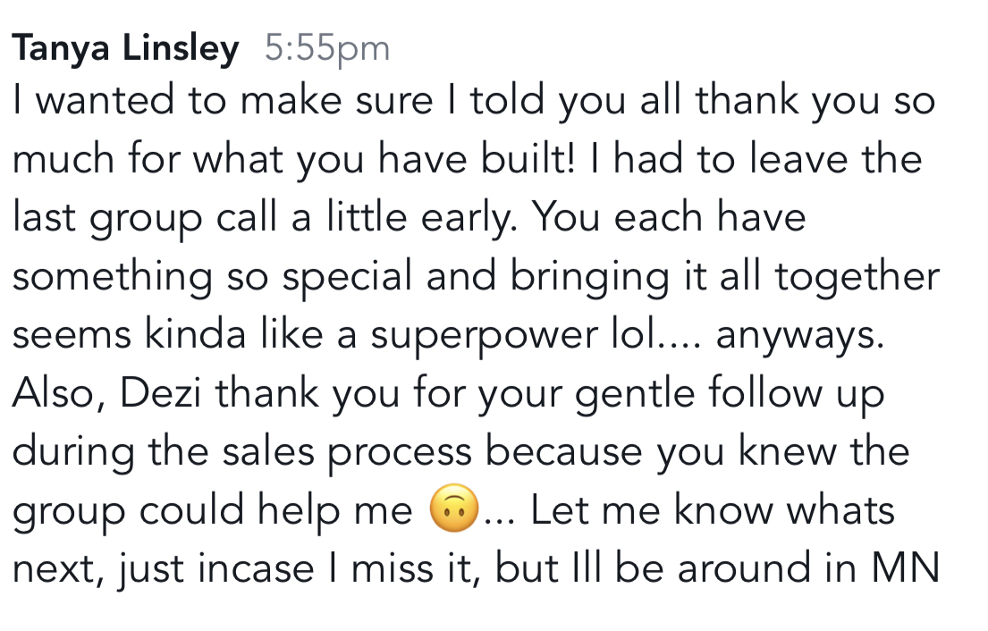The width and height of the screenshot is (988, 631).
Task: Click the word "Also," in the message
Action: click(59, 395)
